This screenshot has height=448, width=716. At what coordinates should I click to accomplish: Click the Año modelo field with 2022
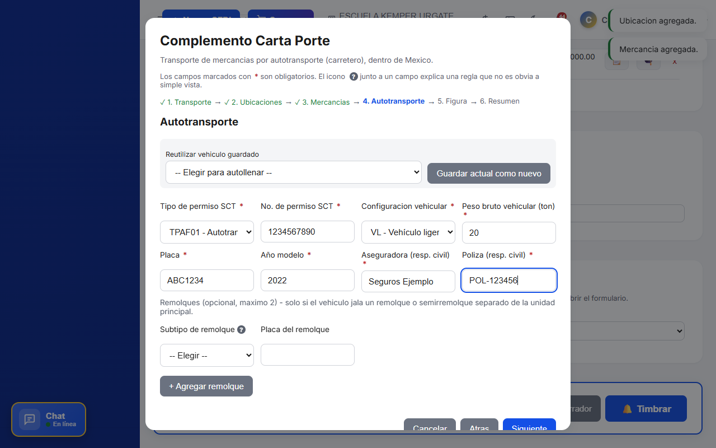308,281
